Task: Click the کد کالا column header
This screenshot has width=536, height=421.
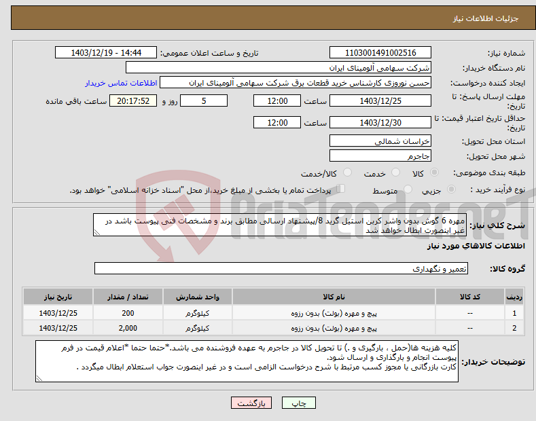Action: pyautogui.click(x=469, y=297)
